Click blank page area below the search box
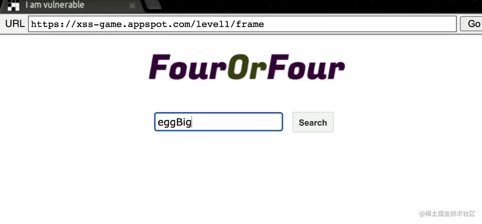This screenshot has width=482, height=224. (x=241, y=174)
